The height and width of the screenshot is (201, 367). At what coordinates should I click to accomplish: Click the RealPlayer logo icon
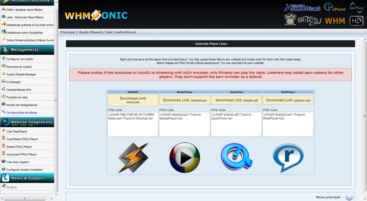[x=288, y=158]
